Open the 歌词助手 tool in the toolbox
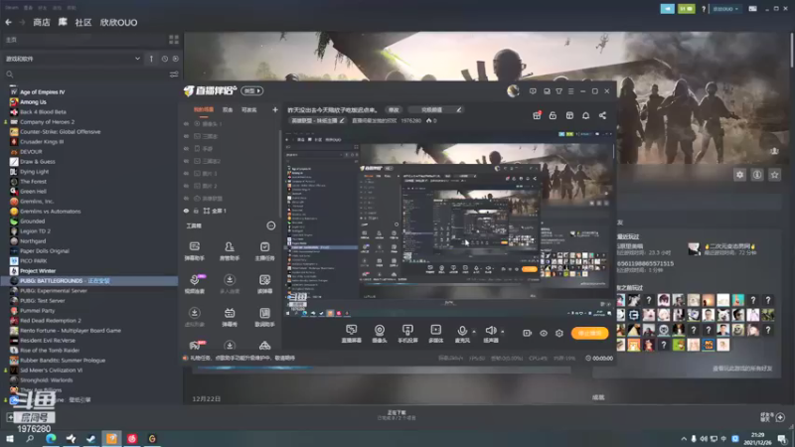Image resolution: width=795 pixels, height=447 pixels. pyautogui.click(x=264, y=317)
